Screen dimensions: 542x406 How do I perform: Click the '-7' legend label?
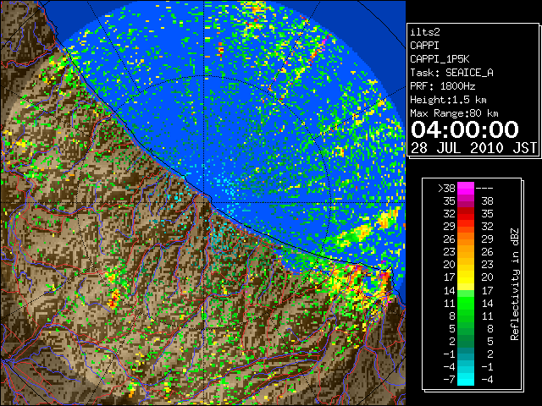tap(449, 380)
